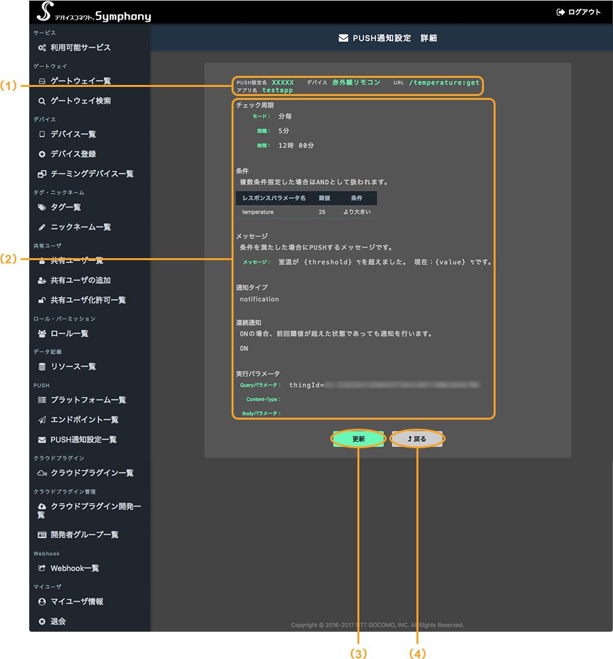Image resolution: width=613 pixels, height=659 pixels.
Task: Click the 閾値 cell showing 25
Action: [322, 212]
